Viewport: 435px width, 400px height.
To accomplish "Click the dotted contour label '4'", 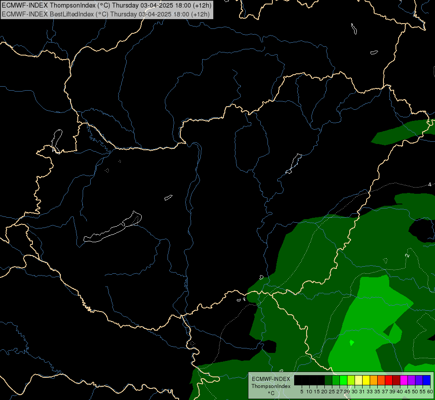I will click(x=430, y=184).
